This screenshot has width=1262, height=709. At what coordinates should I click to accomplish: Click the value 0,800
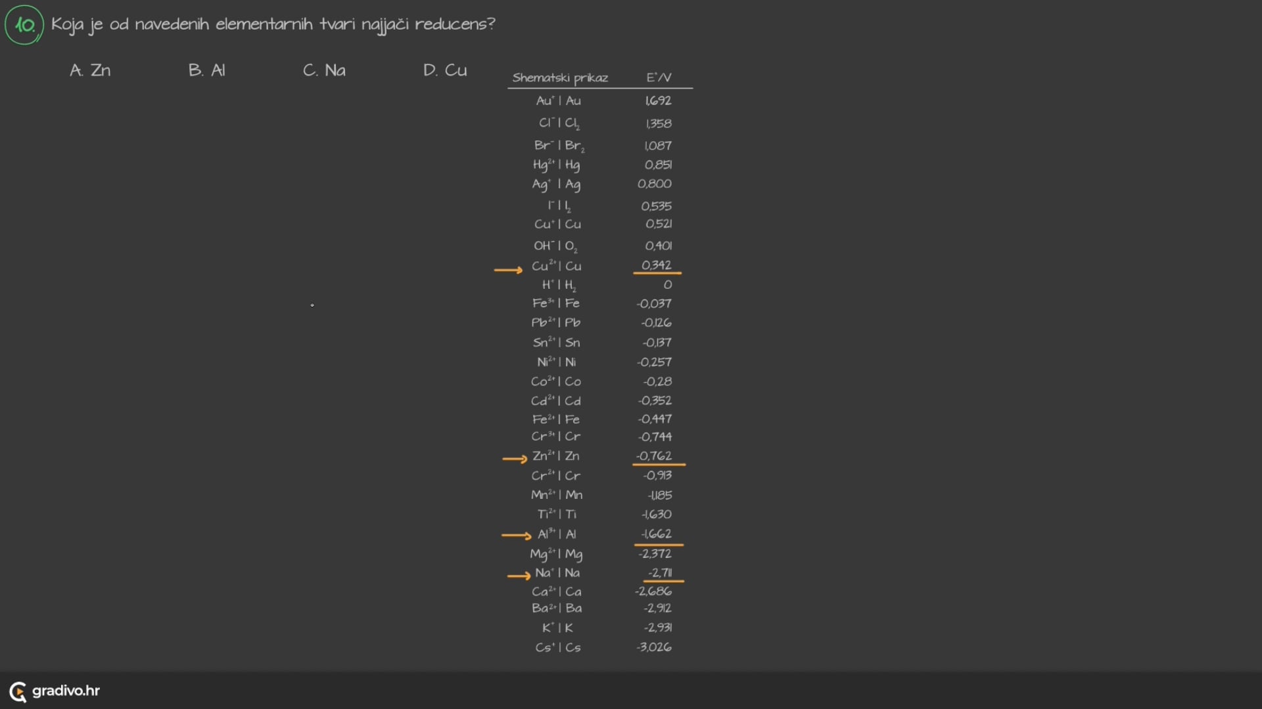pyautogui.click(x=655, y=184)
